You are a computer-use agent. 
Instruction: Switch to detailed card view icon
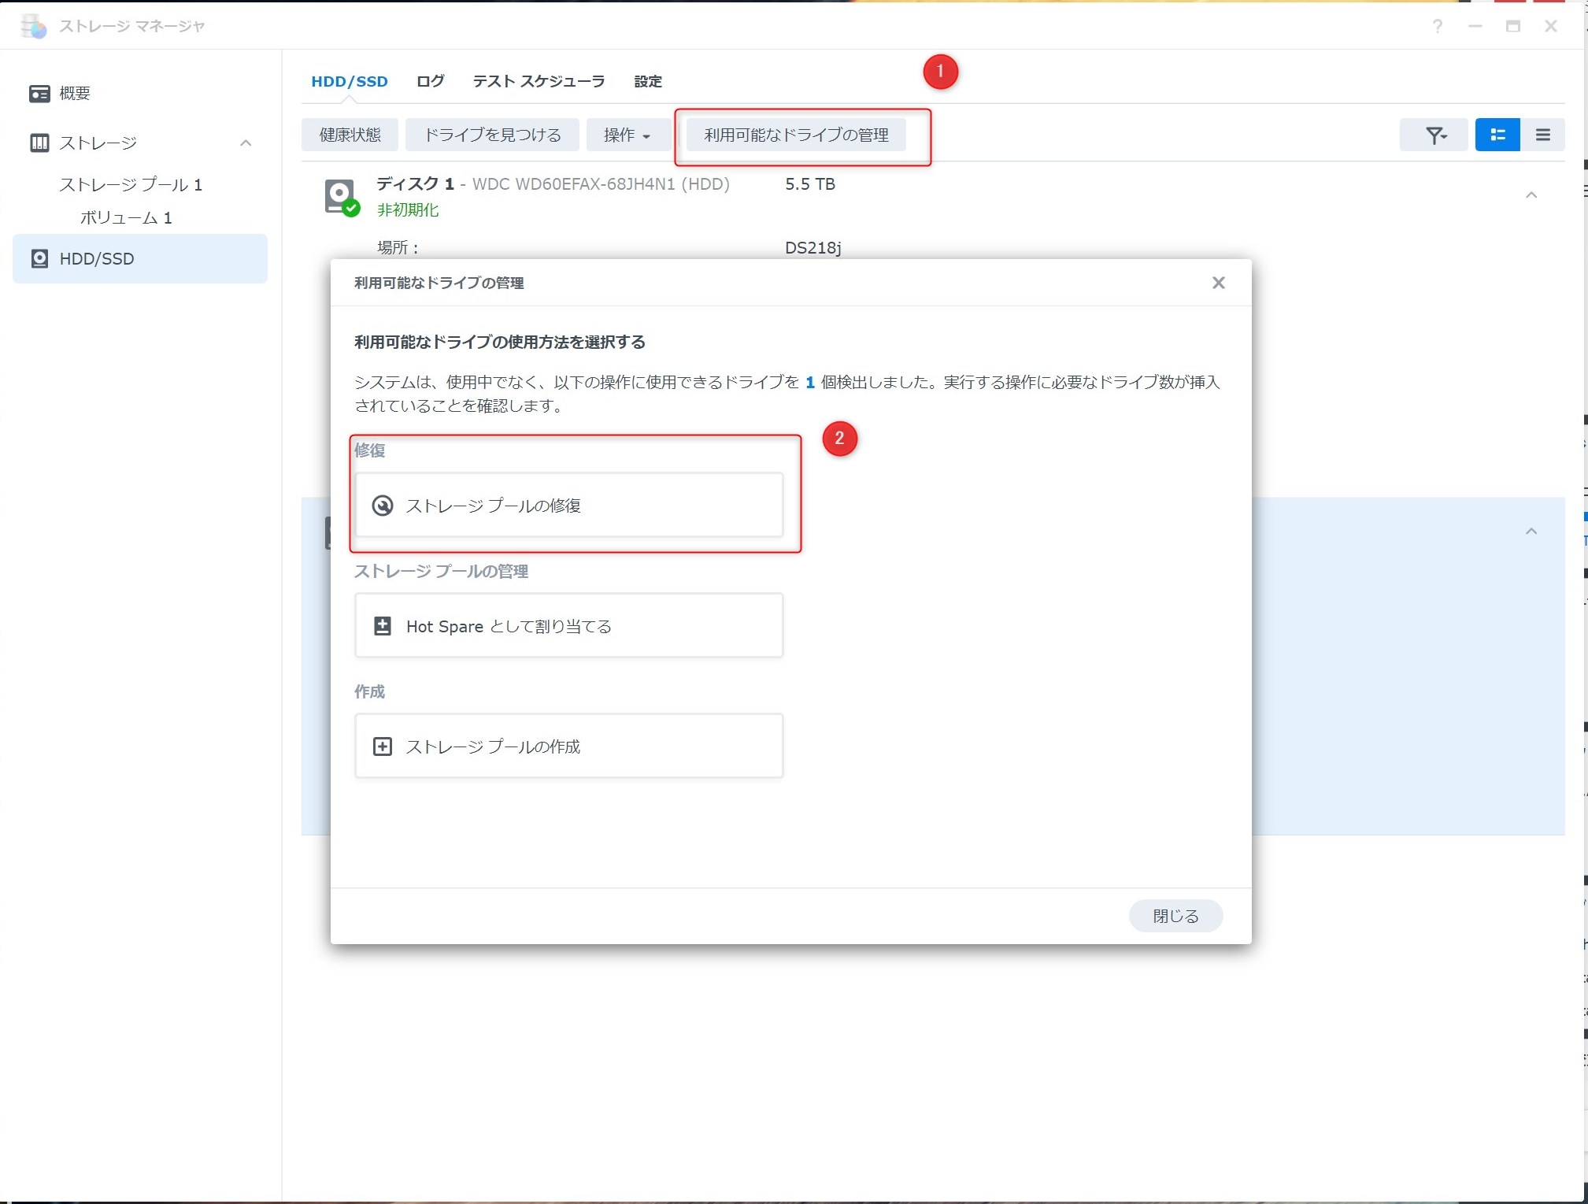point(1497,135)
